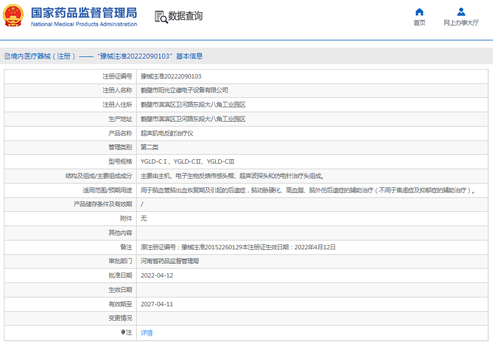Select the slash value for 产品储存条件及有效期
493x345 pixels.
[142, 204]
